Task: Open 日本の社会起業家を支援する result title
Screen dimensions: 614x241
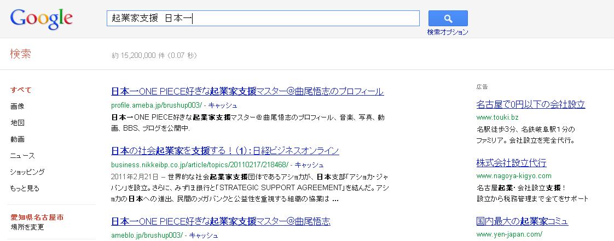Action: 225,151
